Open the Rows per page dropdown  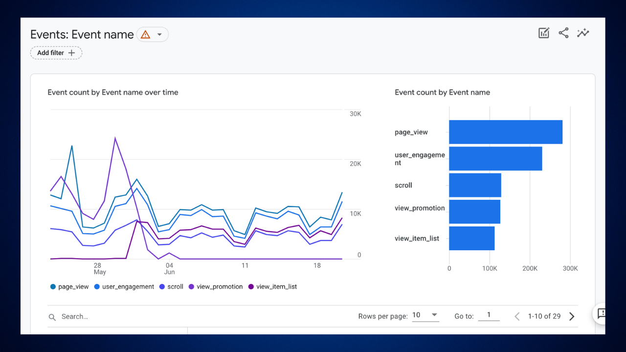pos(425,315)
